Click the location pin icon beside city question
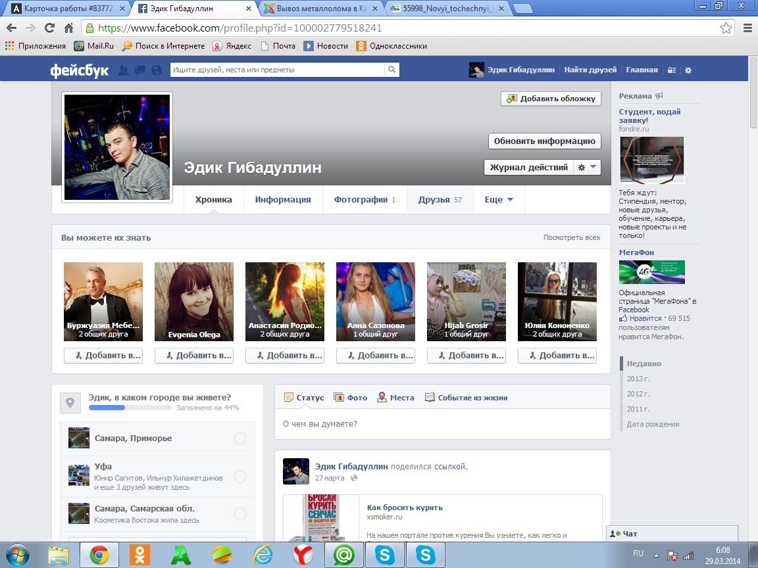The width and height of the screenshot is (758, 568). point(70,402)
